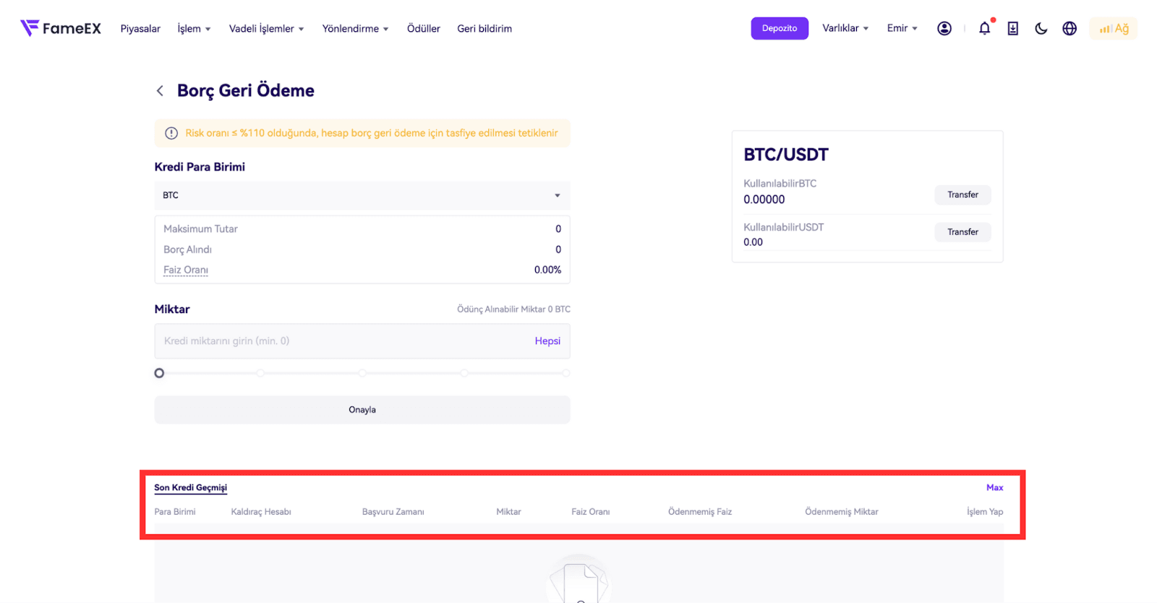1157x603 pixels.
Task: Click the network signal indicator
Action: [1113, 28]
